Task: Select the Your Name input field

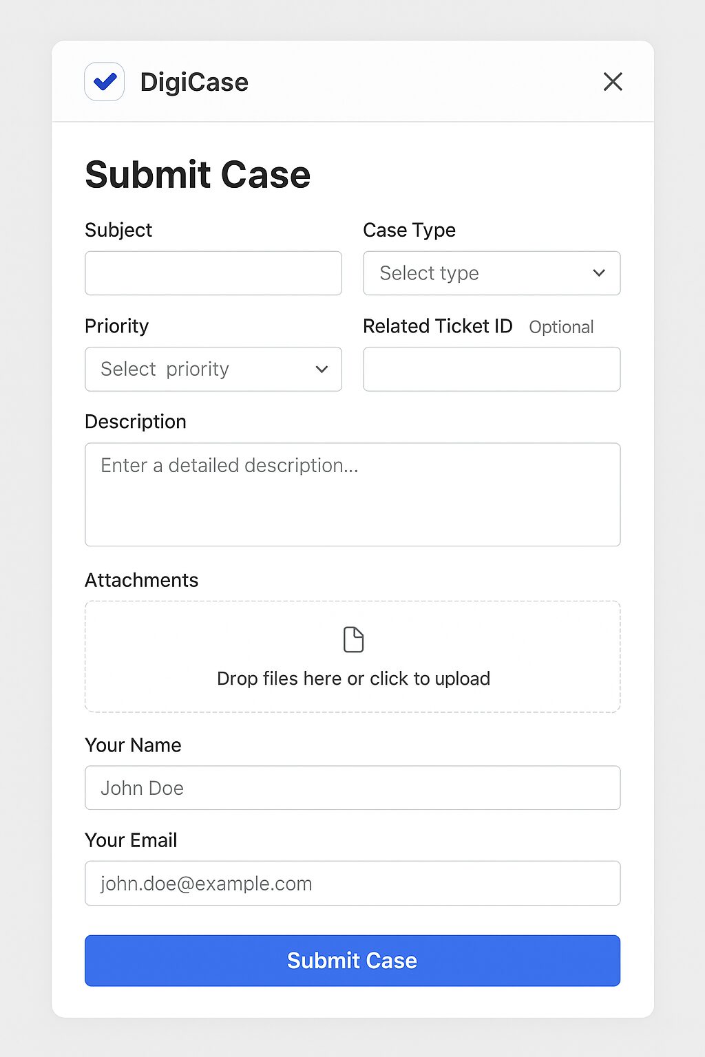Action: (x=352, y=788)
